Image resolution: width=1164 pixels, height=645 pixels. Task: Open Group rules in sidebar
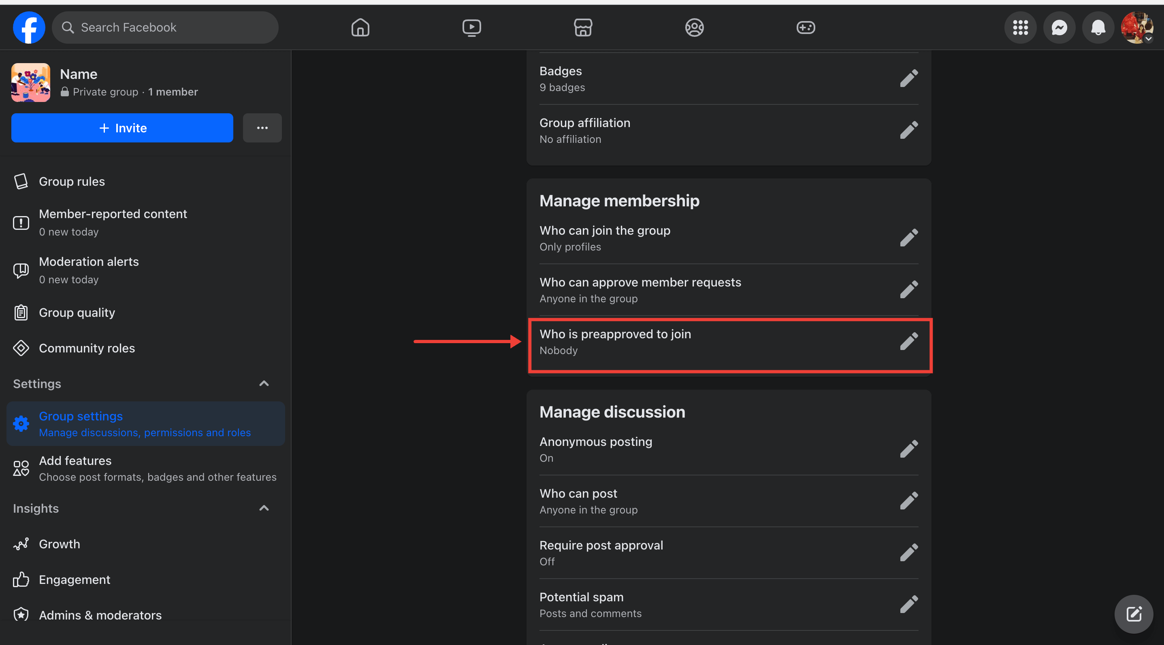(72, 180)
